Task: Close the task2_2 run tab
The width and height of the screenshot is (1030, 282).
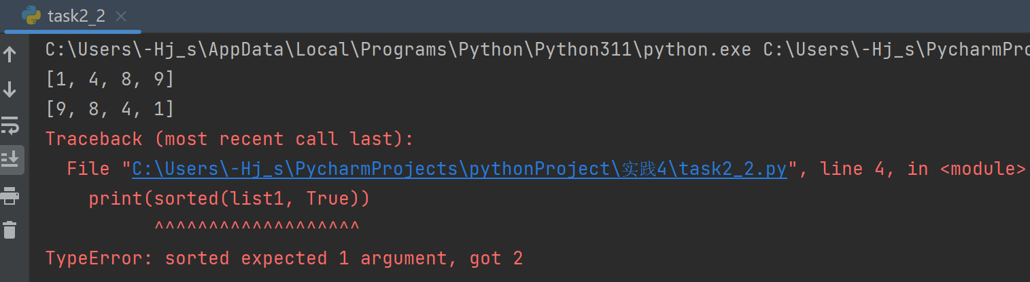Action: 121,16
